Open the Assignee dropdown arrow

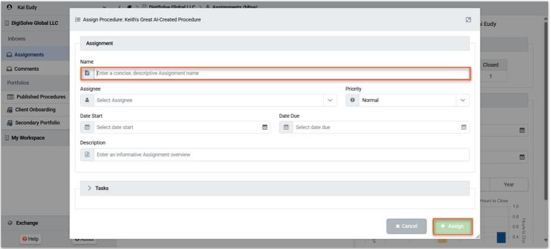[330, 100]
